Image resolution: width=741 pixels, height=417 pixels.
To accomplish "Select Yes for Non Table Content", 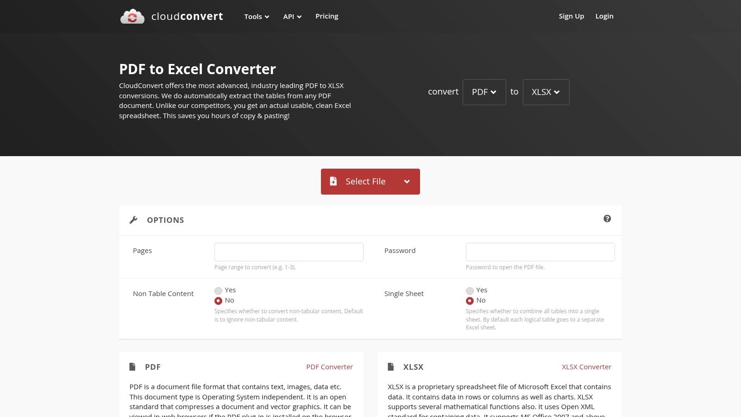I will tap(218, 291).
